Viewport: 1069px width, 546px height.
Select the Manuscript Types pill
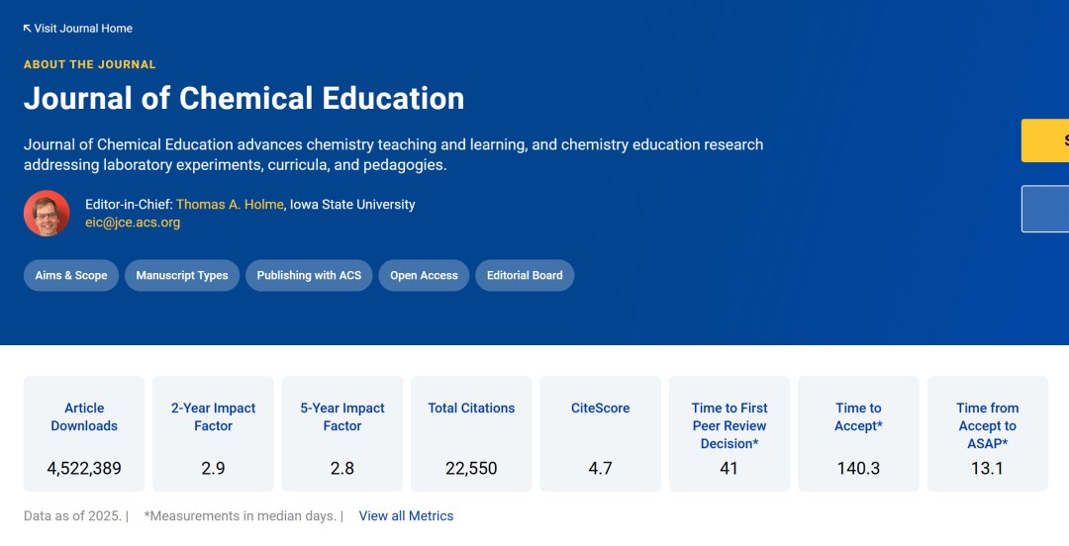click(x=182, y=276)
